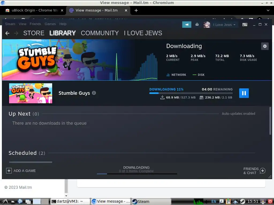Click the Steam window resize grip
This screenshot has width=274, height=205.
pos(270,177)
